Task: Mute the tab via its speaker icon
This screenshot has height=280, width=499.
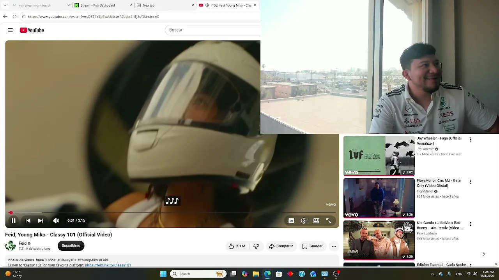Action: coord(207,5)
